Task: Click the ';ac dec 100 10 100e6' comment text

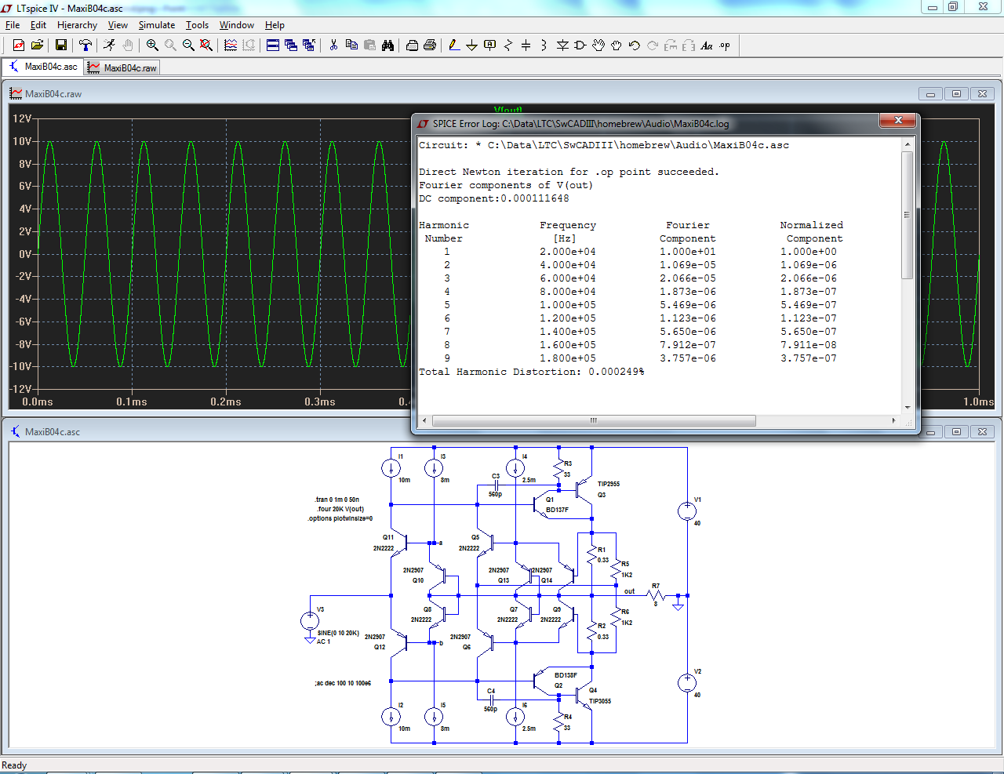Action: coord(343,683)
